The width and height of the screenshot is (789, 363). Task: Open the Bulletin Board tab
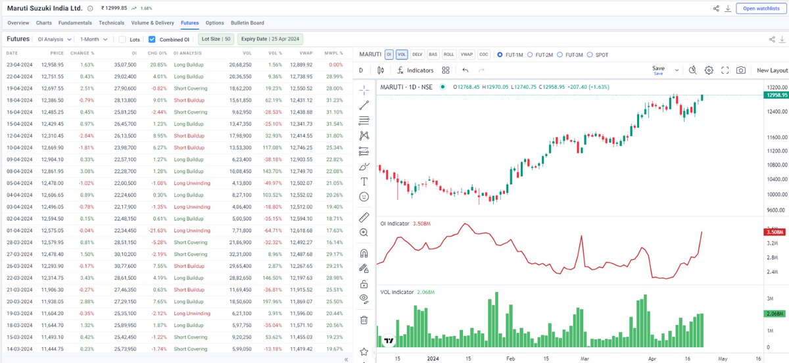pos(247,23)
